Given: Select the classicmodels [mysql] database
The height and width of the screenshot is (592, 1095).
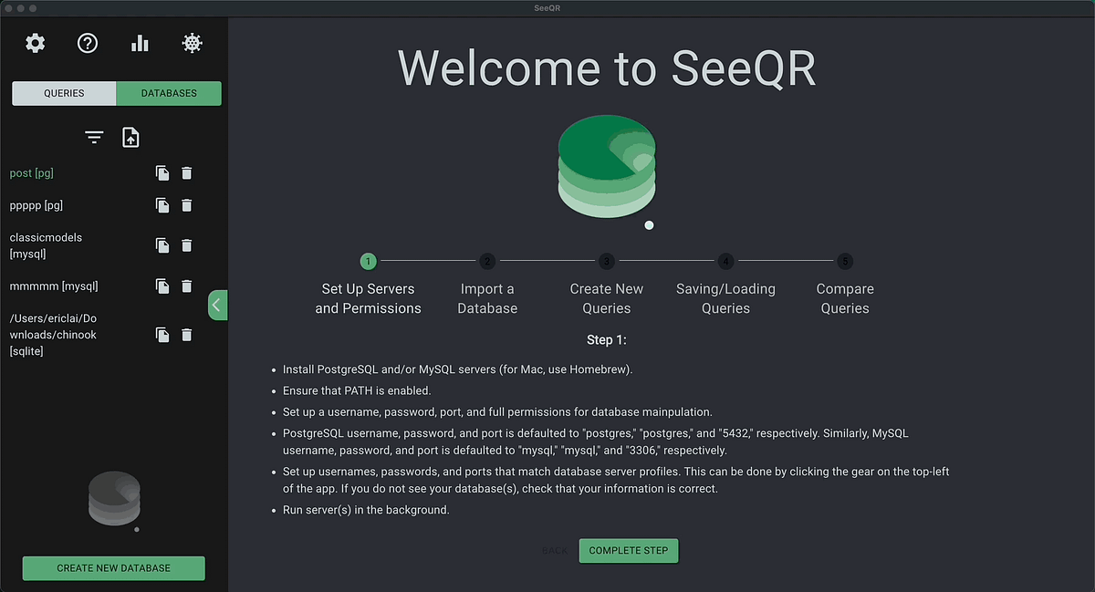Looking at the screenshot, I should coord(46,245).
